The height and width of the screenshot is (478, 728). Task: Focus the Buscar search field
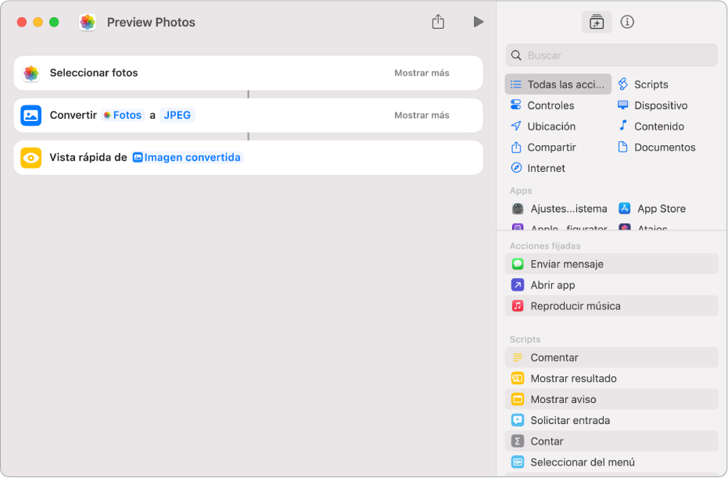(x=611, y=55)
